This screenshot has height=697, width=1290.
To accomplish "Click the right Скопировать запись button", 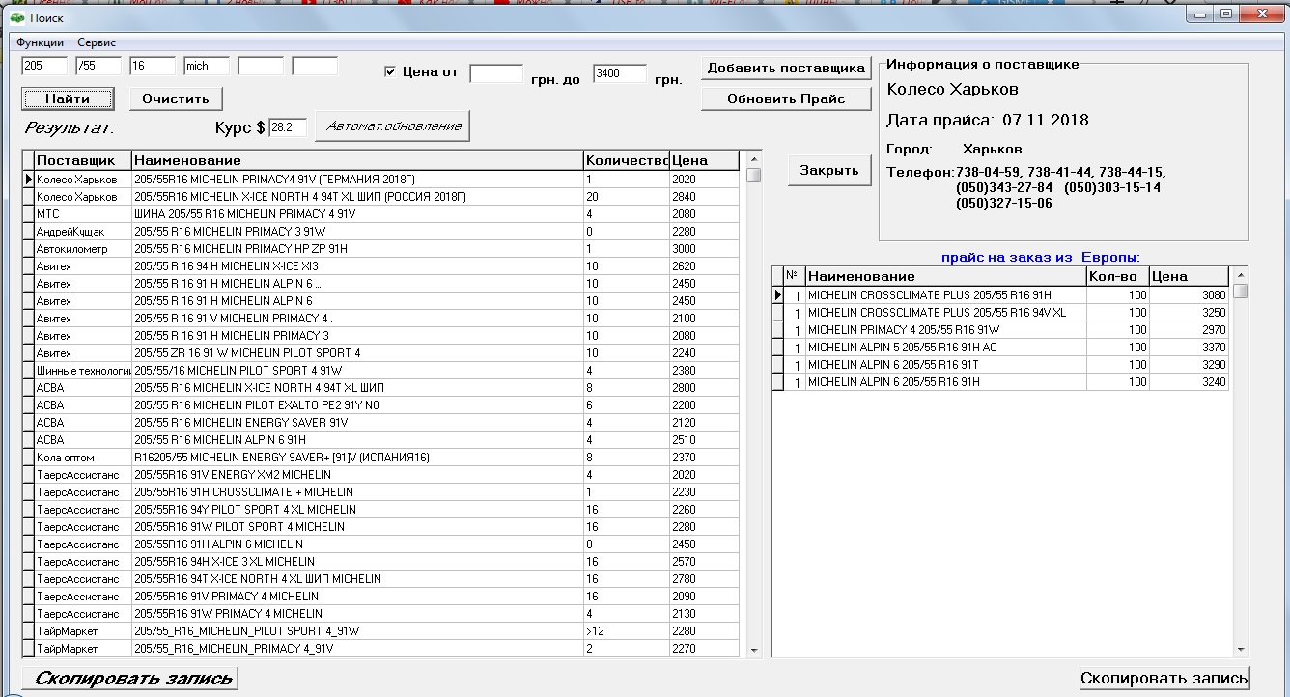I will 1164,678.
